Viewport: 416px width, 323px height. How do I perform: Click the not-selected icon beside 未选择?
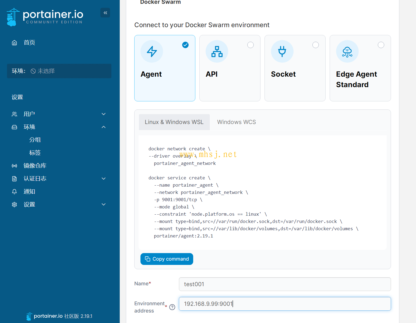tap(33, 71)
